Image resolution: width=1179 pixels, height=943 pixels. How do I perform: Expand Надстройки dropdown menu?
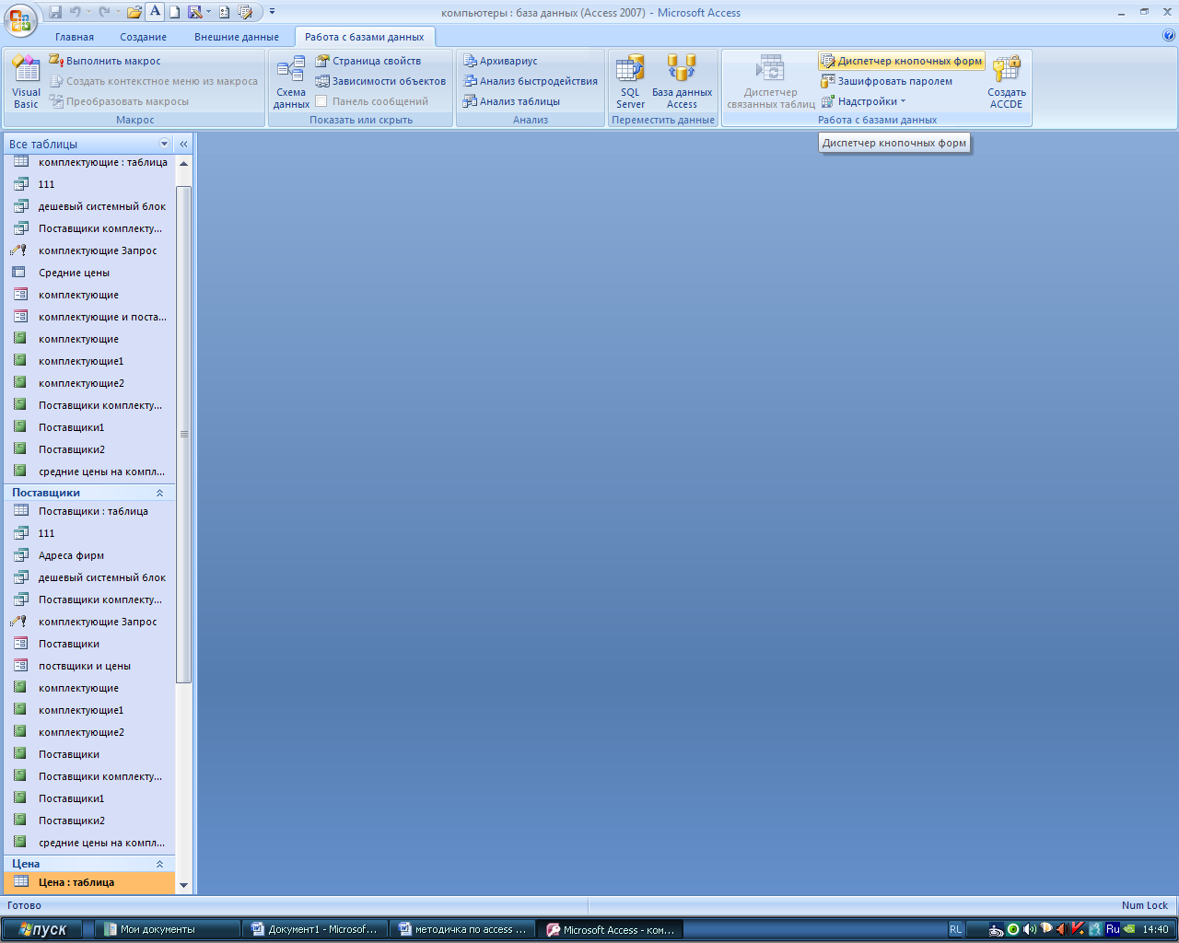tap(864, 101)
